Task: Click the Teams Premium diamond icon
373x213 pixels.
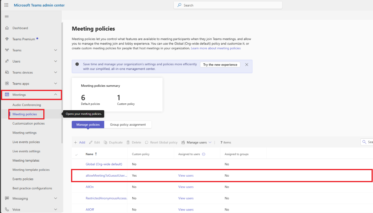Action: pyautogui.click(x=7, y=39)
